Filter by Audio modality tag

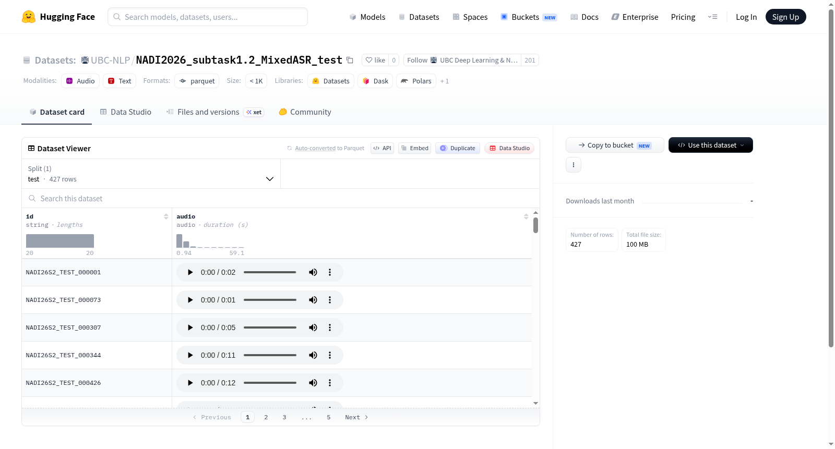tap(80, 81)
